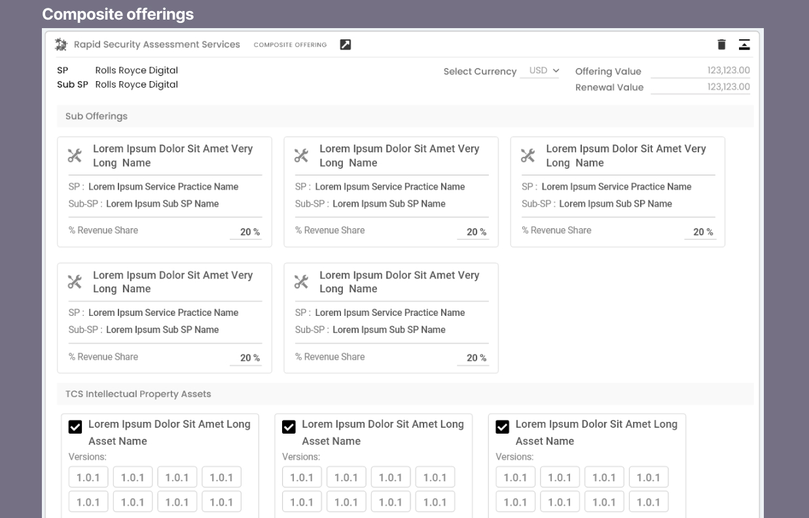The width and height of the screenshot is (809, 518).
Task: Toggle the middle asset card's checkbox
Action: pos(289,427)
